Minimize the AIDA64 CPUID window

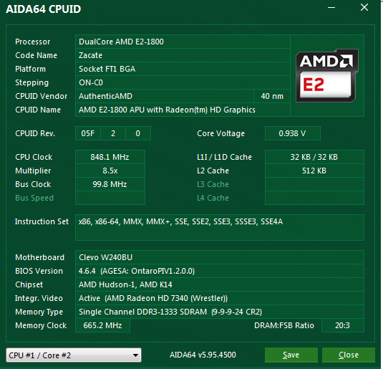pyautogui.click(x=331, y=8)
